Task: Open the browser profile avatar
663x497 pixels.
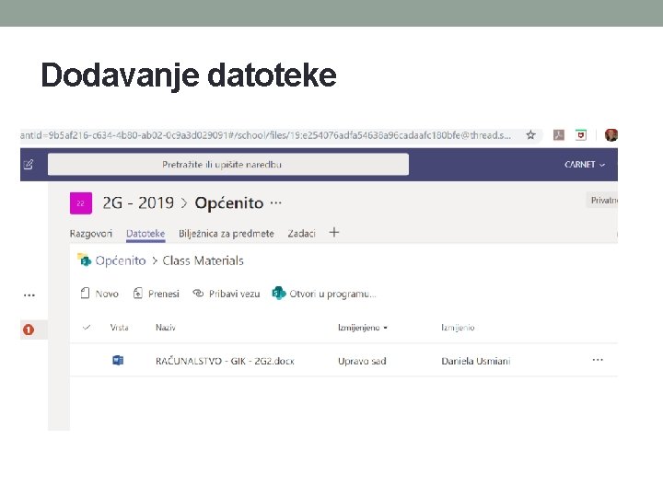Action: (x=611, y=134)
